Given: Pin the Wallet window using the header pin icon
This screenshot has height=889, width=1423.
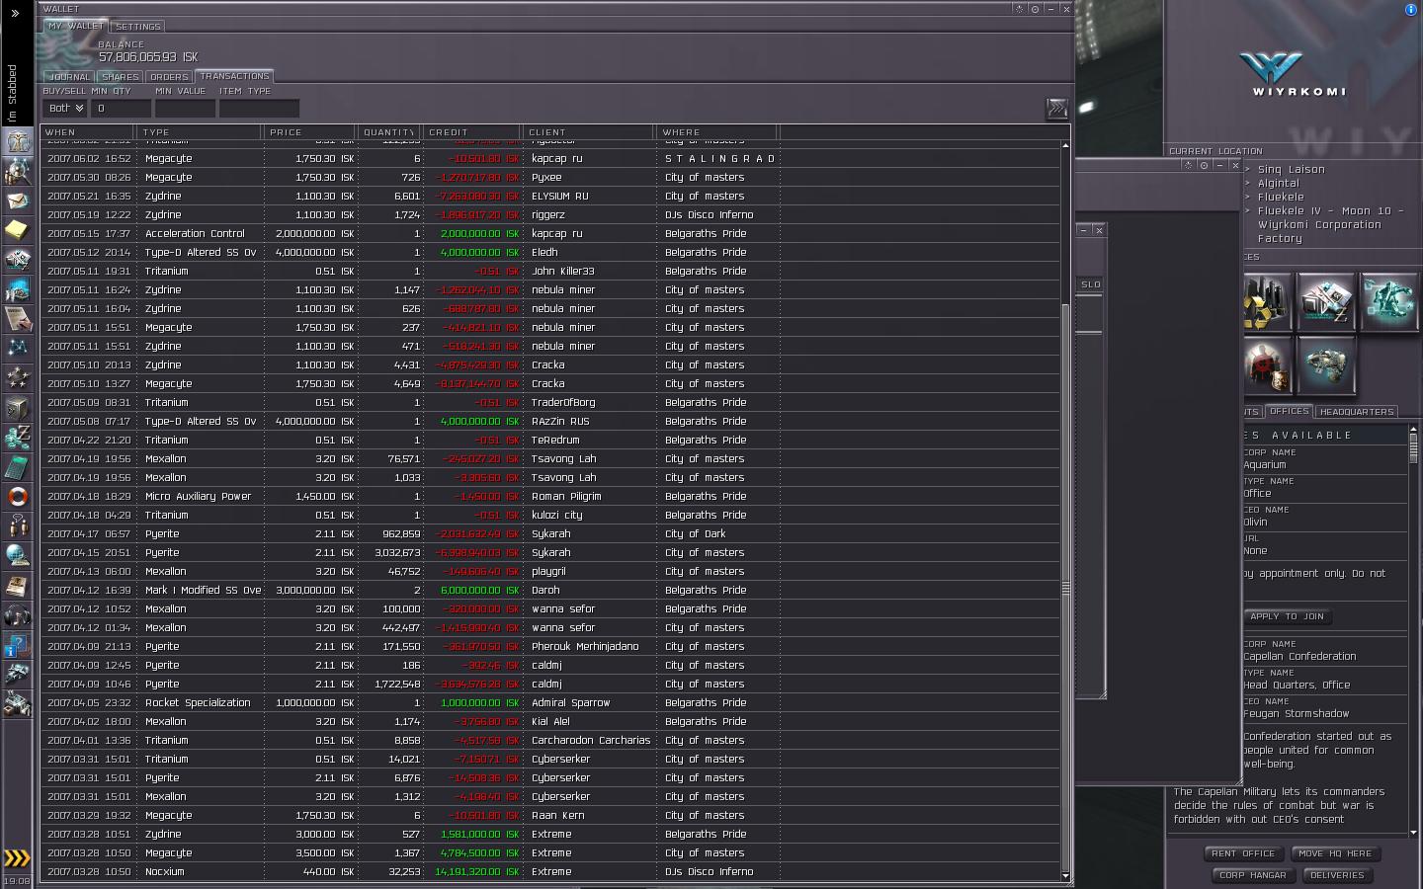Looking at the screenshot, I should [1019, 9].
